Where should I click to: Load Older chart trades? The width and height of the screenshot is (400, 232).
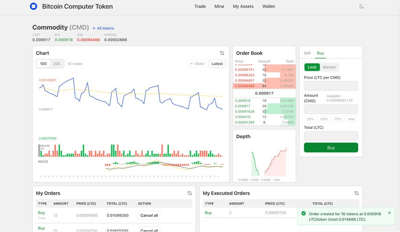click(x=197, y=64)
